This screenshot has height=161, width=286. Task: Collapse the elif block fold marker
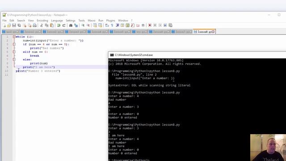(x=14, y=52)
